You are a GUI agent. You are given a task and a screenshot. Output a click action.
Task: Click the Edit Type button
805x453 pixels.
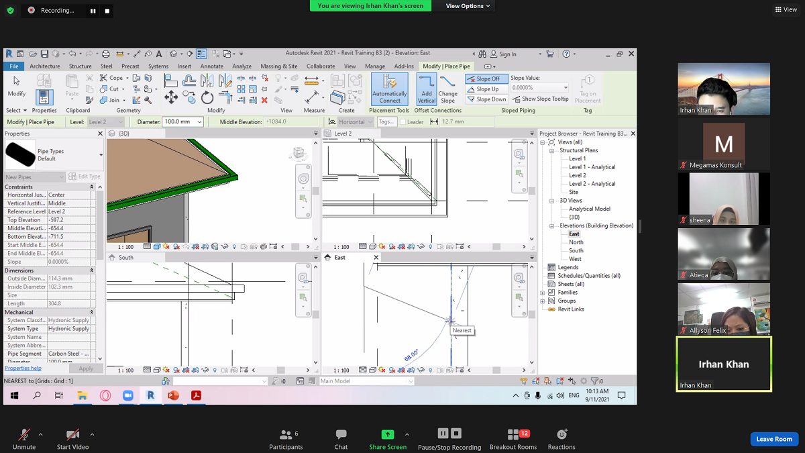(85, 177)
